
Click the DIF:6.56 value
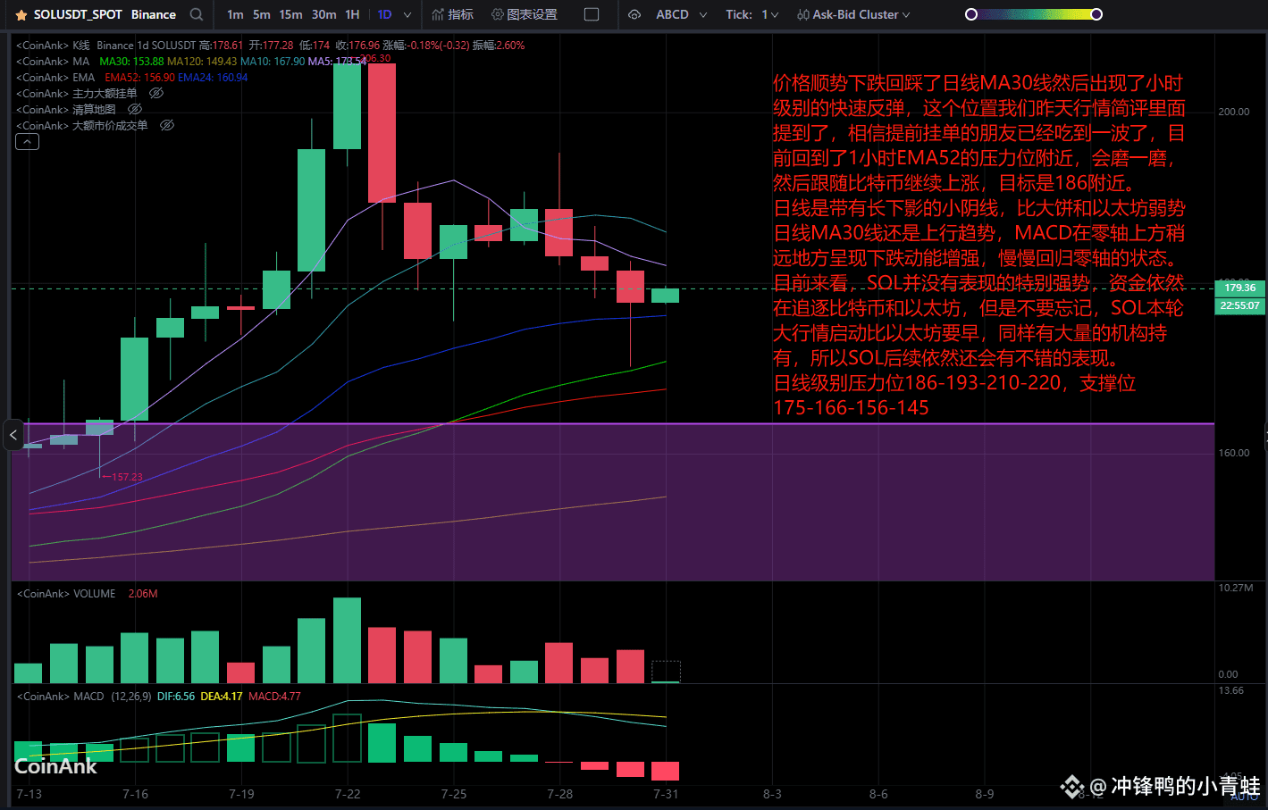(175, 696)
